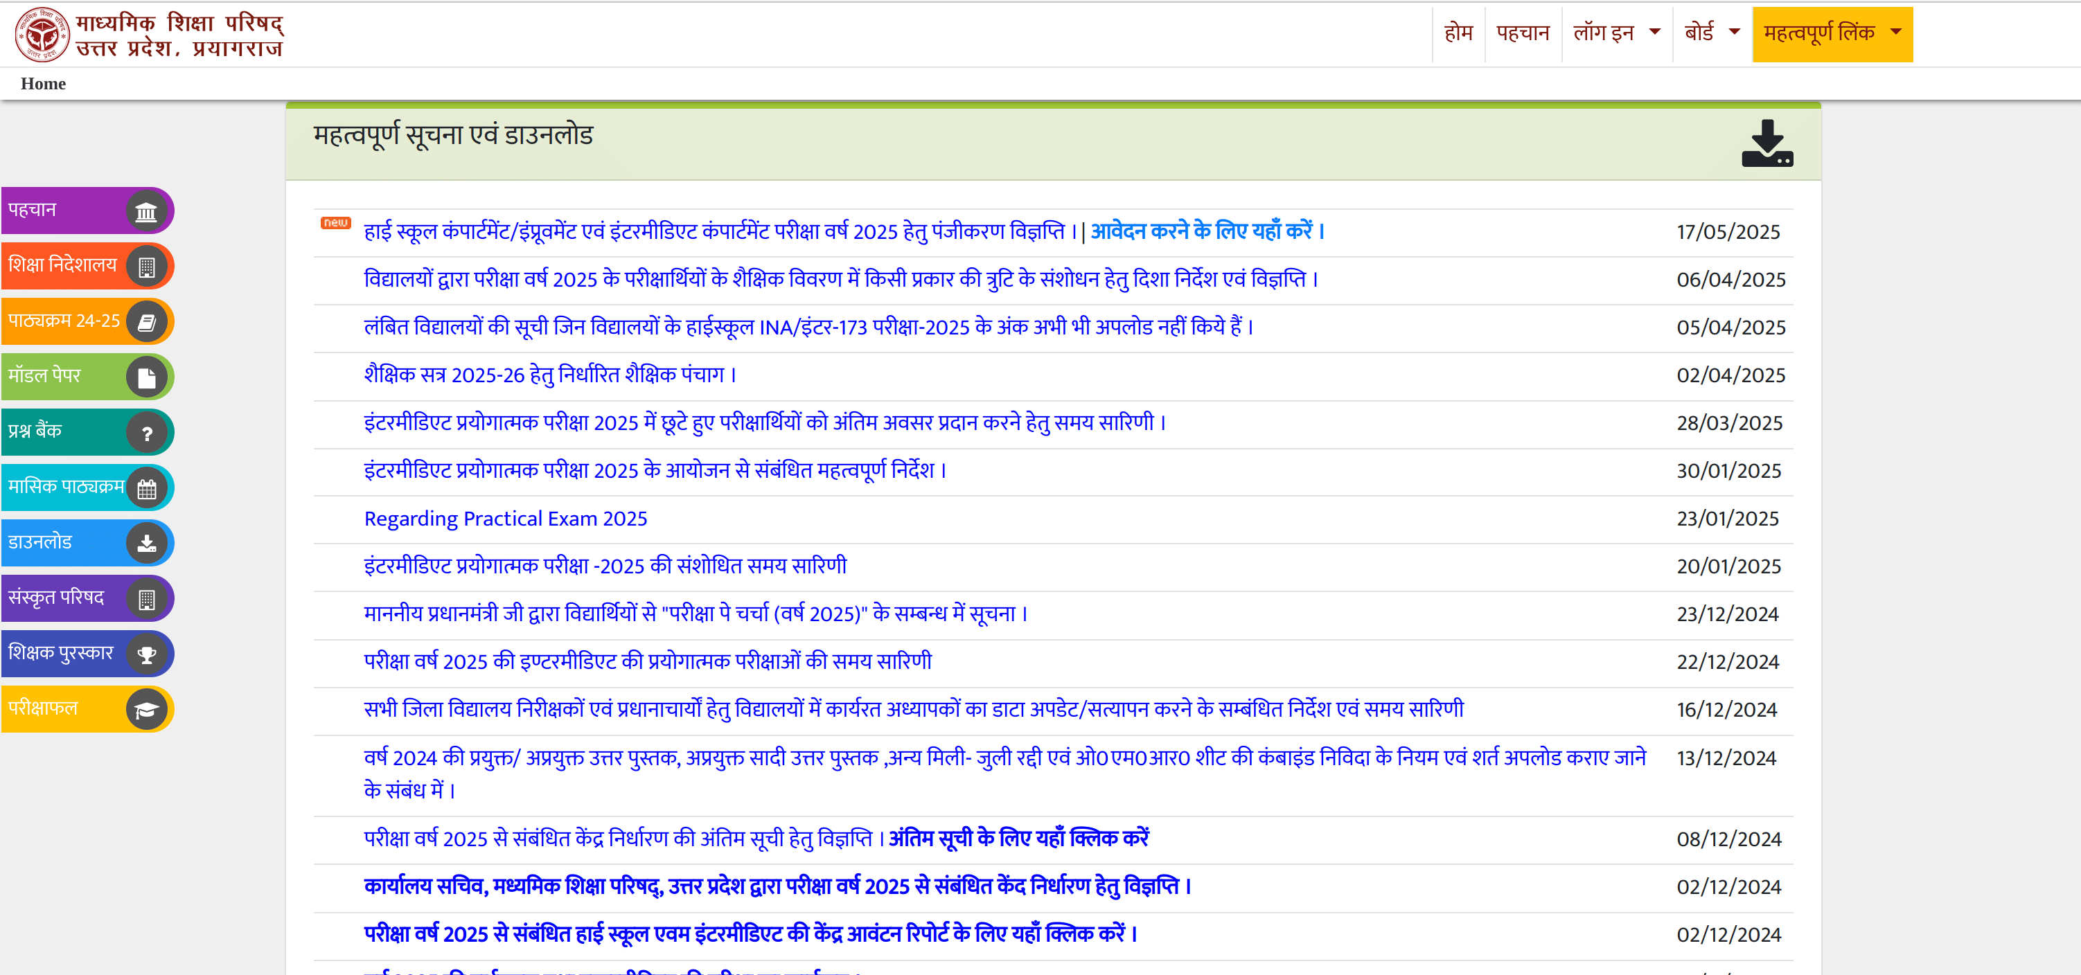Image resolution: width=2081 pixels, height=975 pixels.
Task: Click the building icon beside शिक्षा निदेशालय
Action: point(146,267)
